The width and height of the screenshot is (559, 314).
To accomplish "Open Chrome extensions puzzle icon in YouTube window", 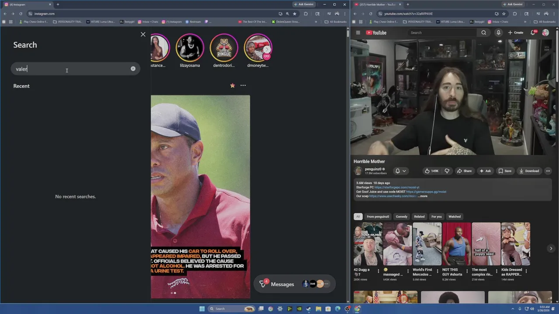I will [x=514, y=14].
